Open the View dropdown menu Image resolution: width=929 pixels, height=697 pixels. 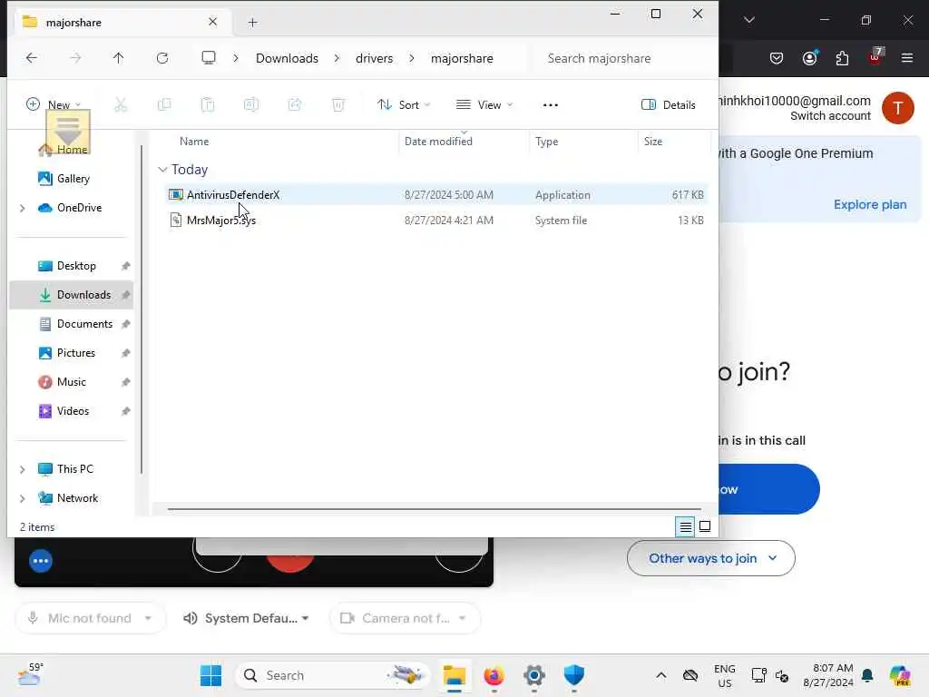tap(484, 105)
